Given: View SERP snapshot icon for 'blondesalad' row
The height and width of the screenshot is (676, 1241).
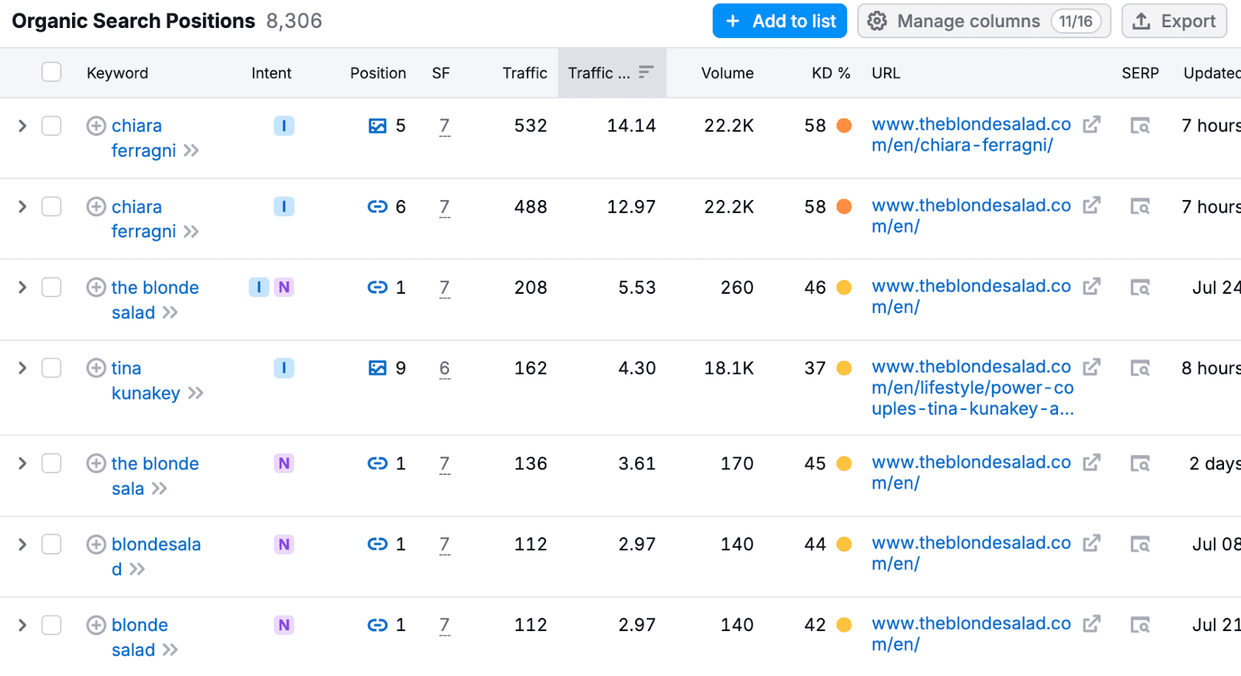Looking at the screenshot, I should pyautogui.click(x=1140, y=544).
